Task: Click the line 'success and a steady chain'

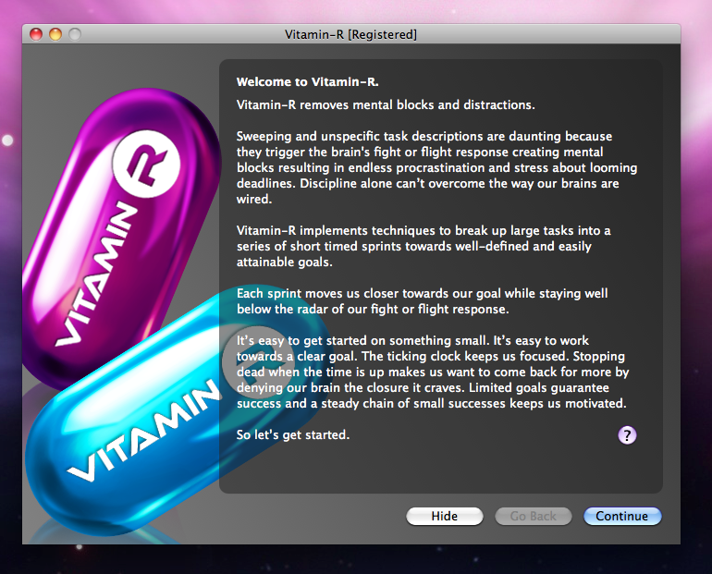Action: point(432,403)
